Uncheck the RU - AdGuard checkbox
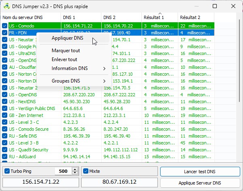 coord(5,157)
